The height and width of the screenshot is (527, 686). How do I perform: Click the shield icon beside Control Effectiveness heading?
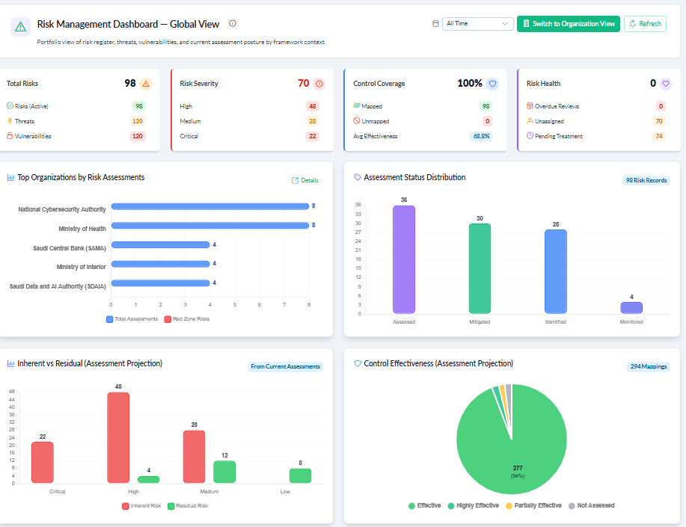[358, 363]
